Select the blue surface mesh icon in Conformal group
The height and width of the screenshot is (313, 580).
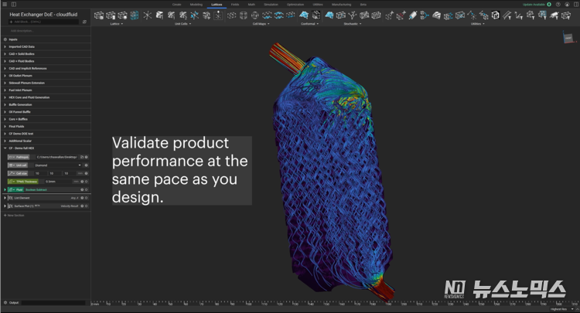tap(304, 15)
